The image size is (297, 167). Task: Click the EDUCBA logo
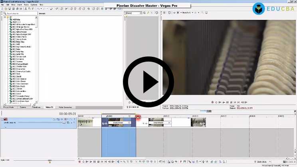[x=274, y=8]
